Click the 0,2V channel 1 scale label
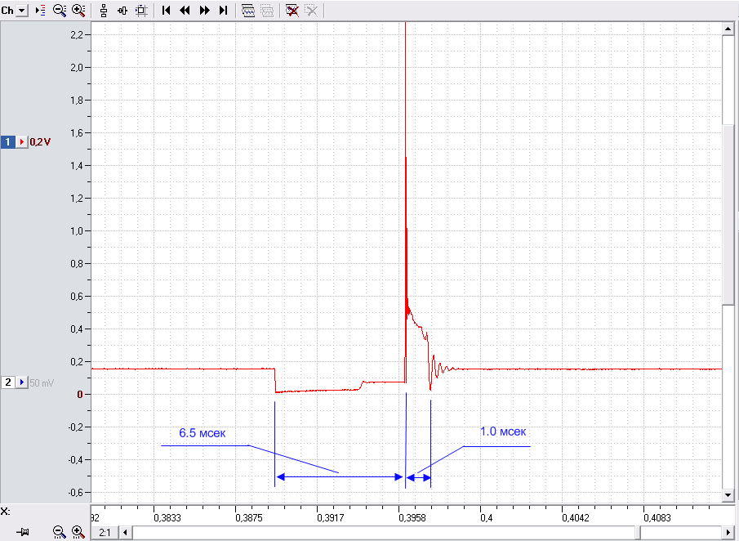 [41, 142]
